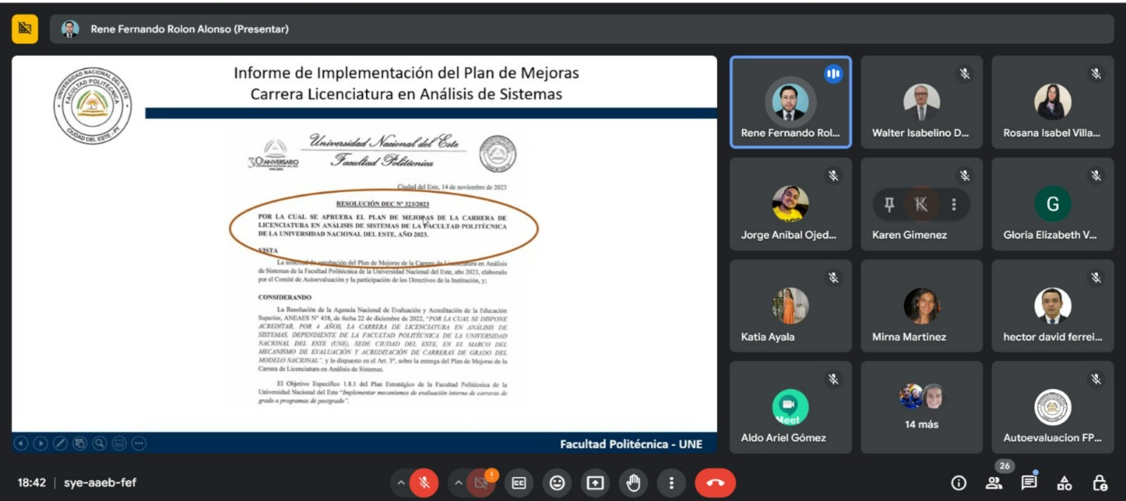Toggle closed captions with the CC button
Screen dimensions: 1126x501
pyautogui.click(x=519, y=483)
